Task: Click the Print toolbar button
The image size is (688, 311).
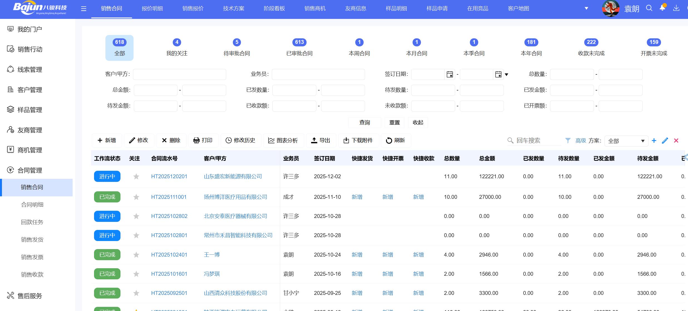Action: [x=203, y=141]
